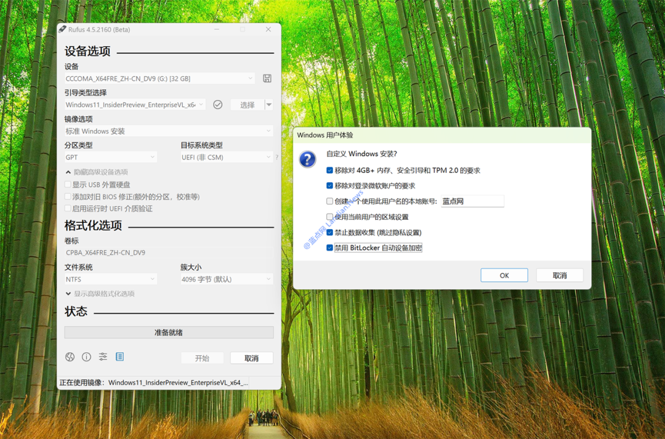Disable the 禁用 BitLocker 自动设备加密 option
The width and height of the screenshot is (665, 439).
point(329,247)
